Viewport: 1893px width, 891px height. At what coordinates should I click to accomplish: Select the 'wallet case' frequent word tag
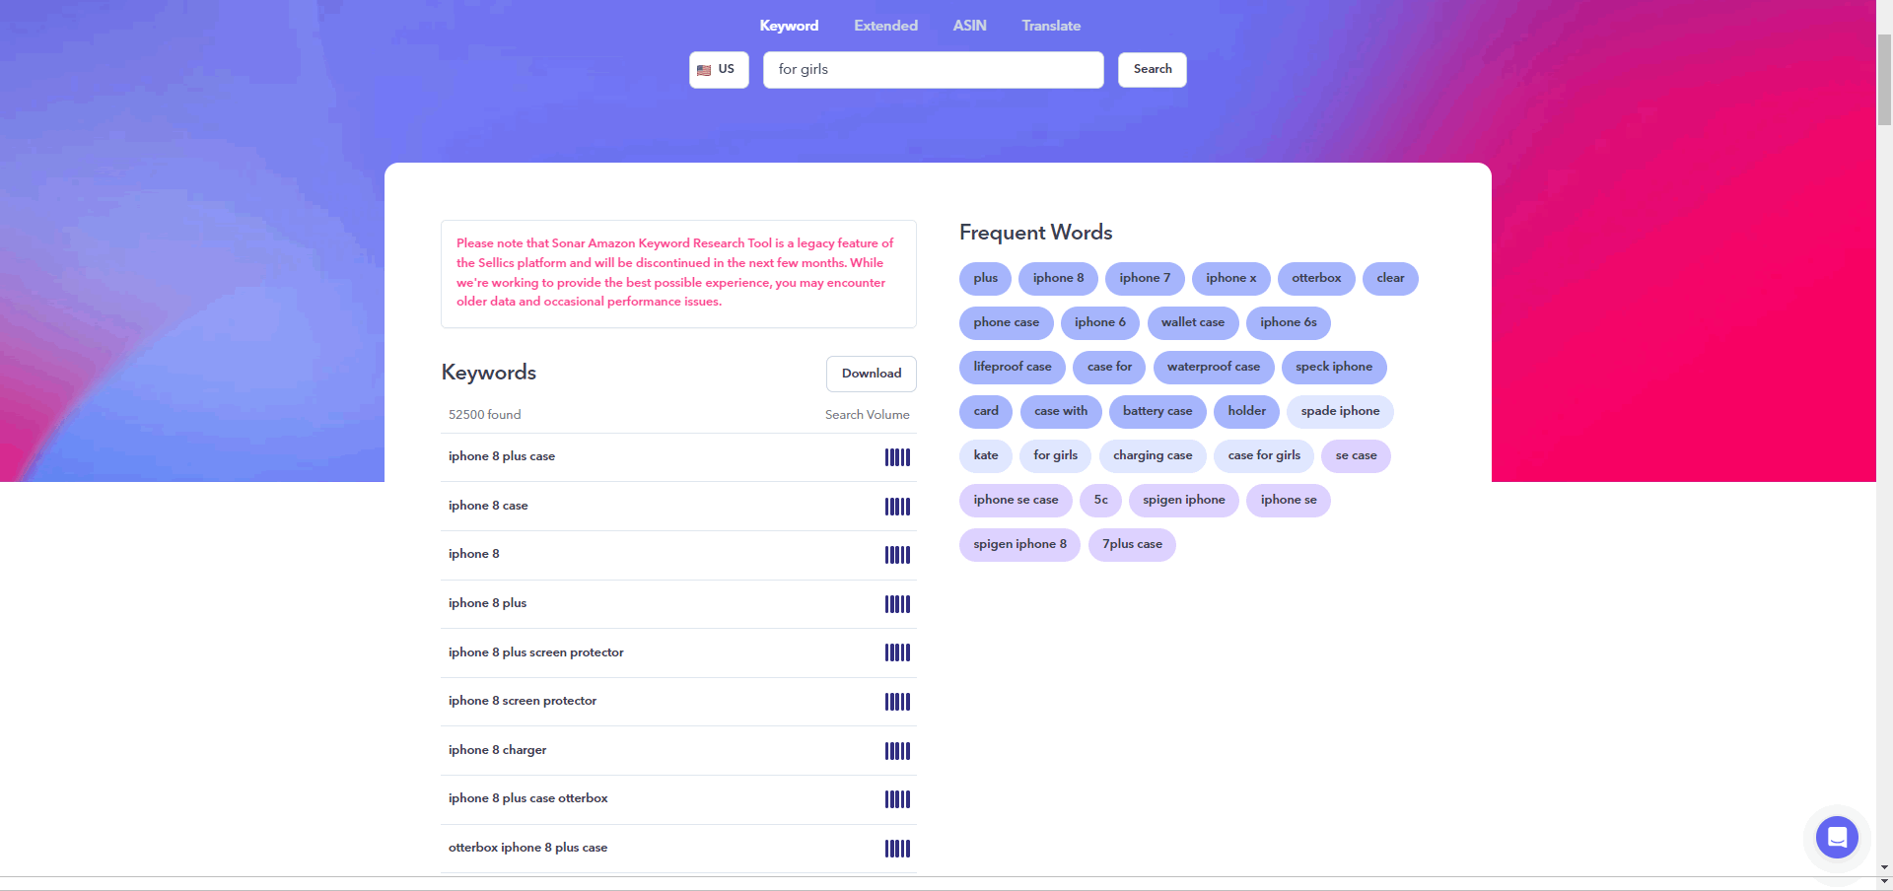[1192, 323]
